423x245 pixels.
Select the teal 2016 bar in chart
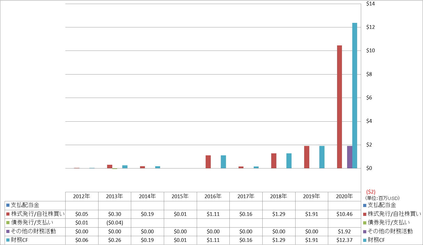pyautogui.click(x=223, y=162)
